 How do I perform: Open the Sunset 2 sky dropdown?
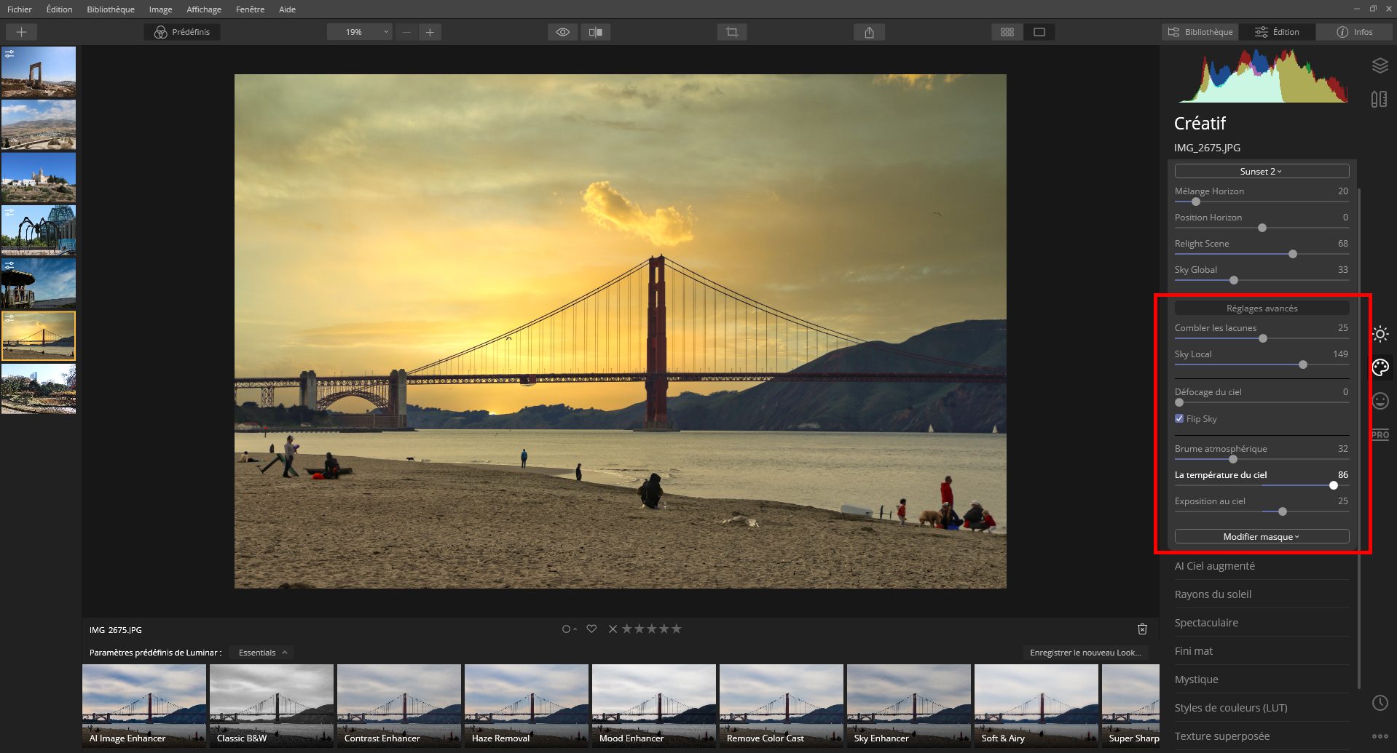[1261, 170]
